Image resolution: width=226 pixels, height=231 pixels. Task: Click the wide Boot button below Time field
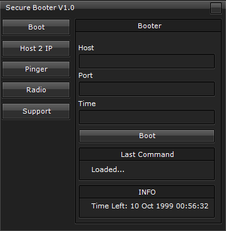146,136
